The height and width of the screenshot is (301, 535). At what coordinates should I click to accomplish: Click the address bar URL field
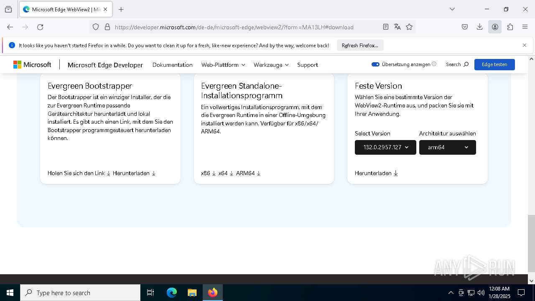coord(234,27)
